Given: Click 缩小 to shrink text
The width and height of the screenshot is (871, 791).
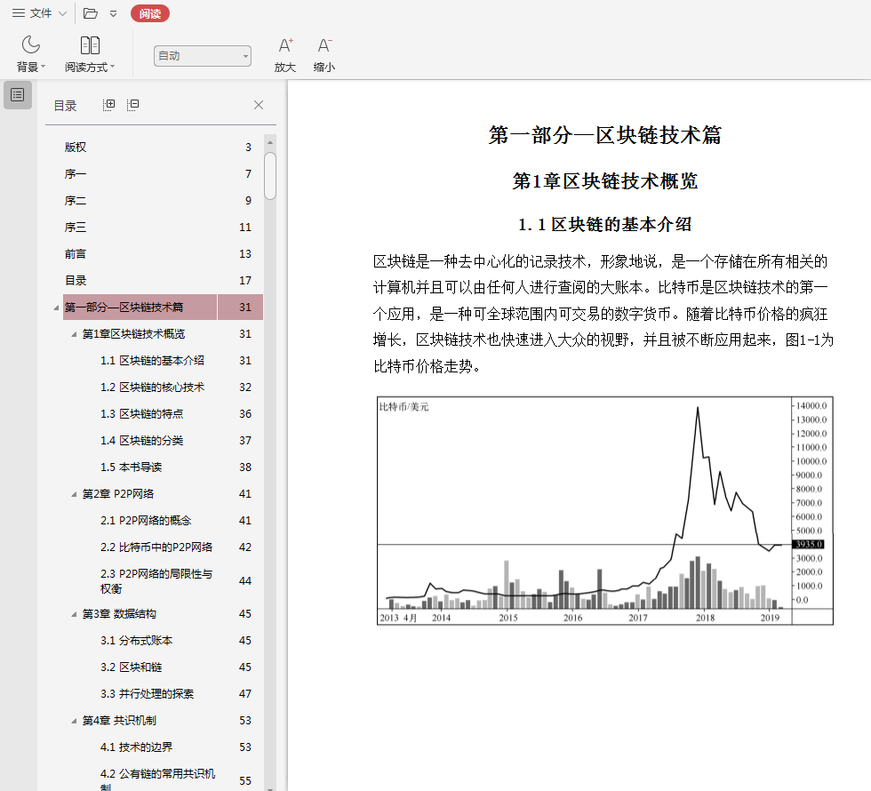Looking at the screenshot, I should (324, 46).
